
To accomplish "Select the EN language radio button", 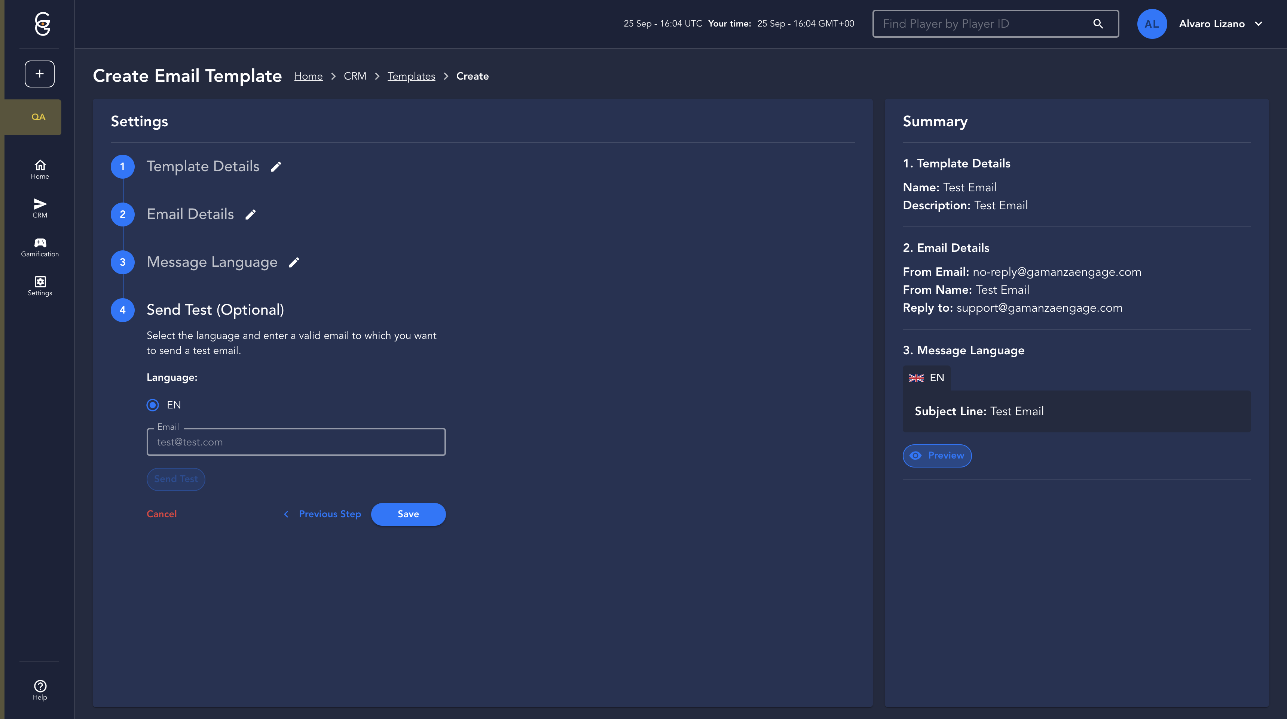I will 153,405.
